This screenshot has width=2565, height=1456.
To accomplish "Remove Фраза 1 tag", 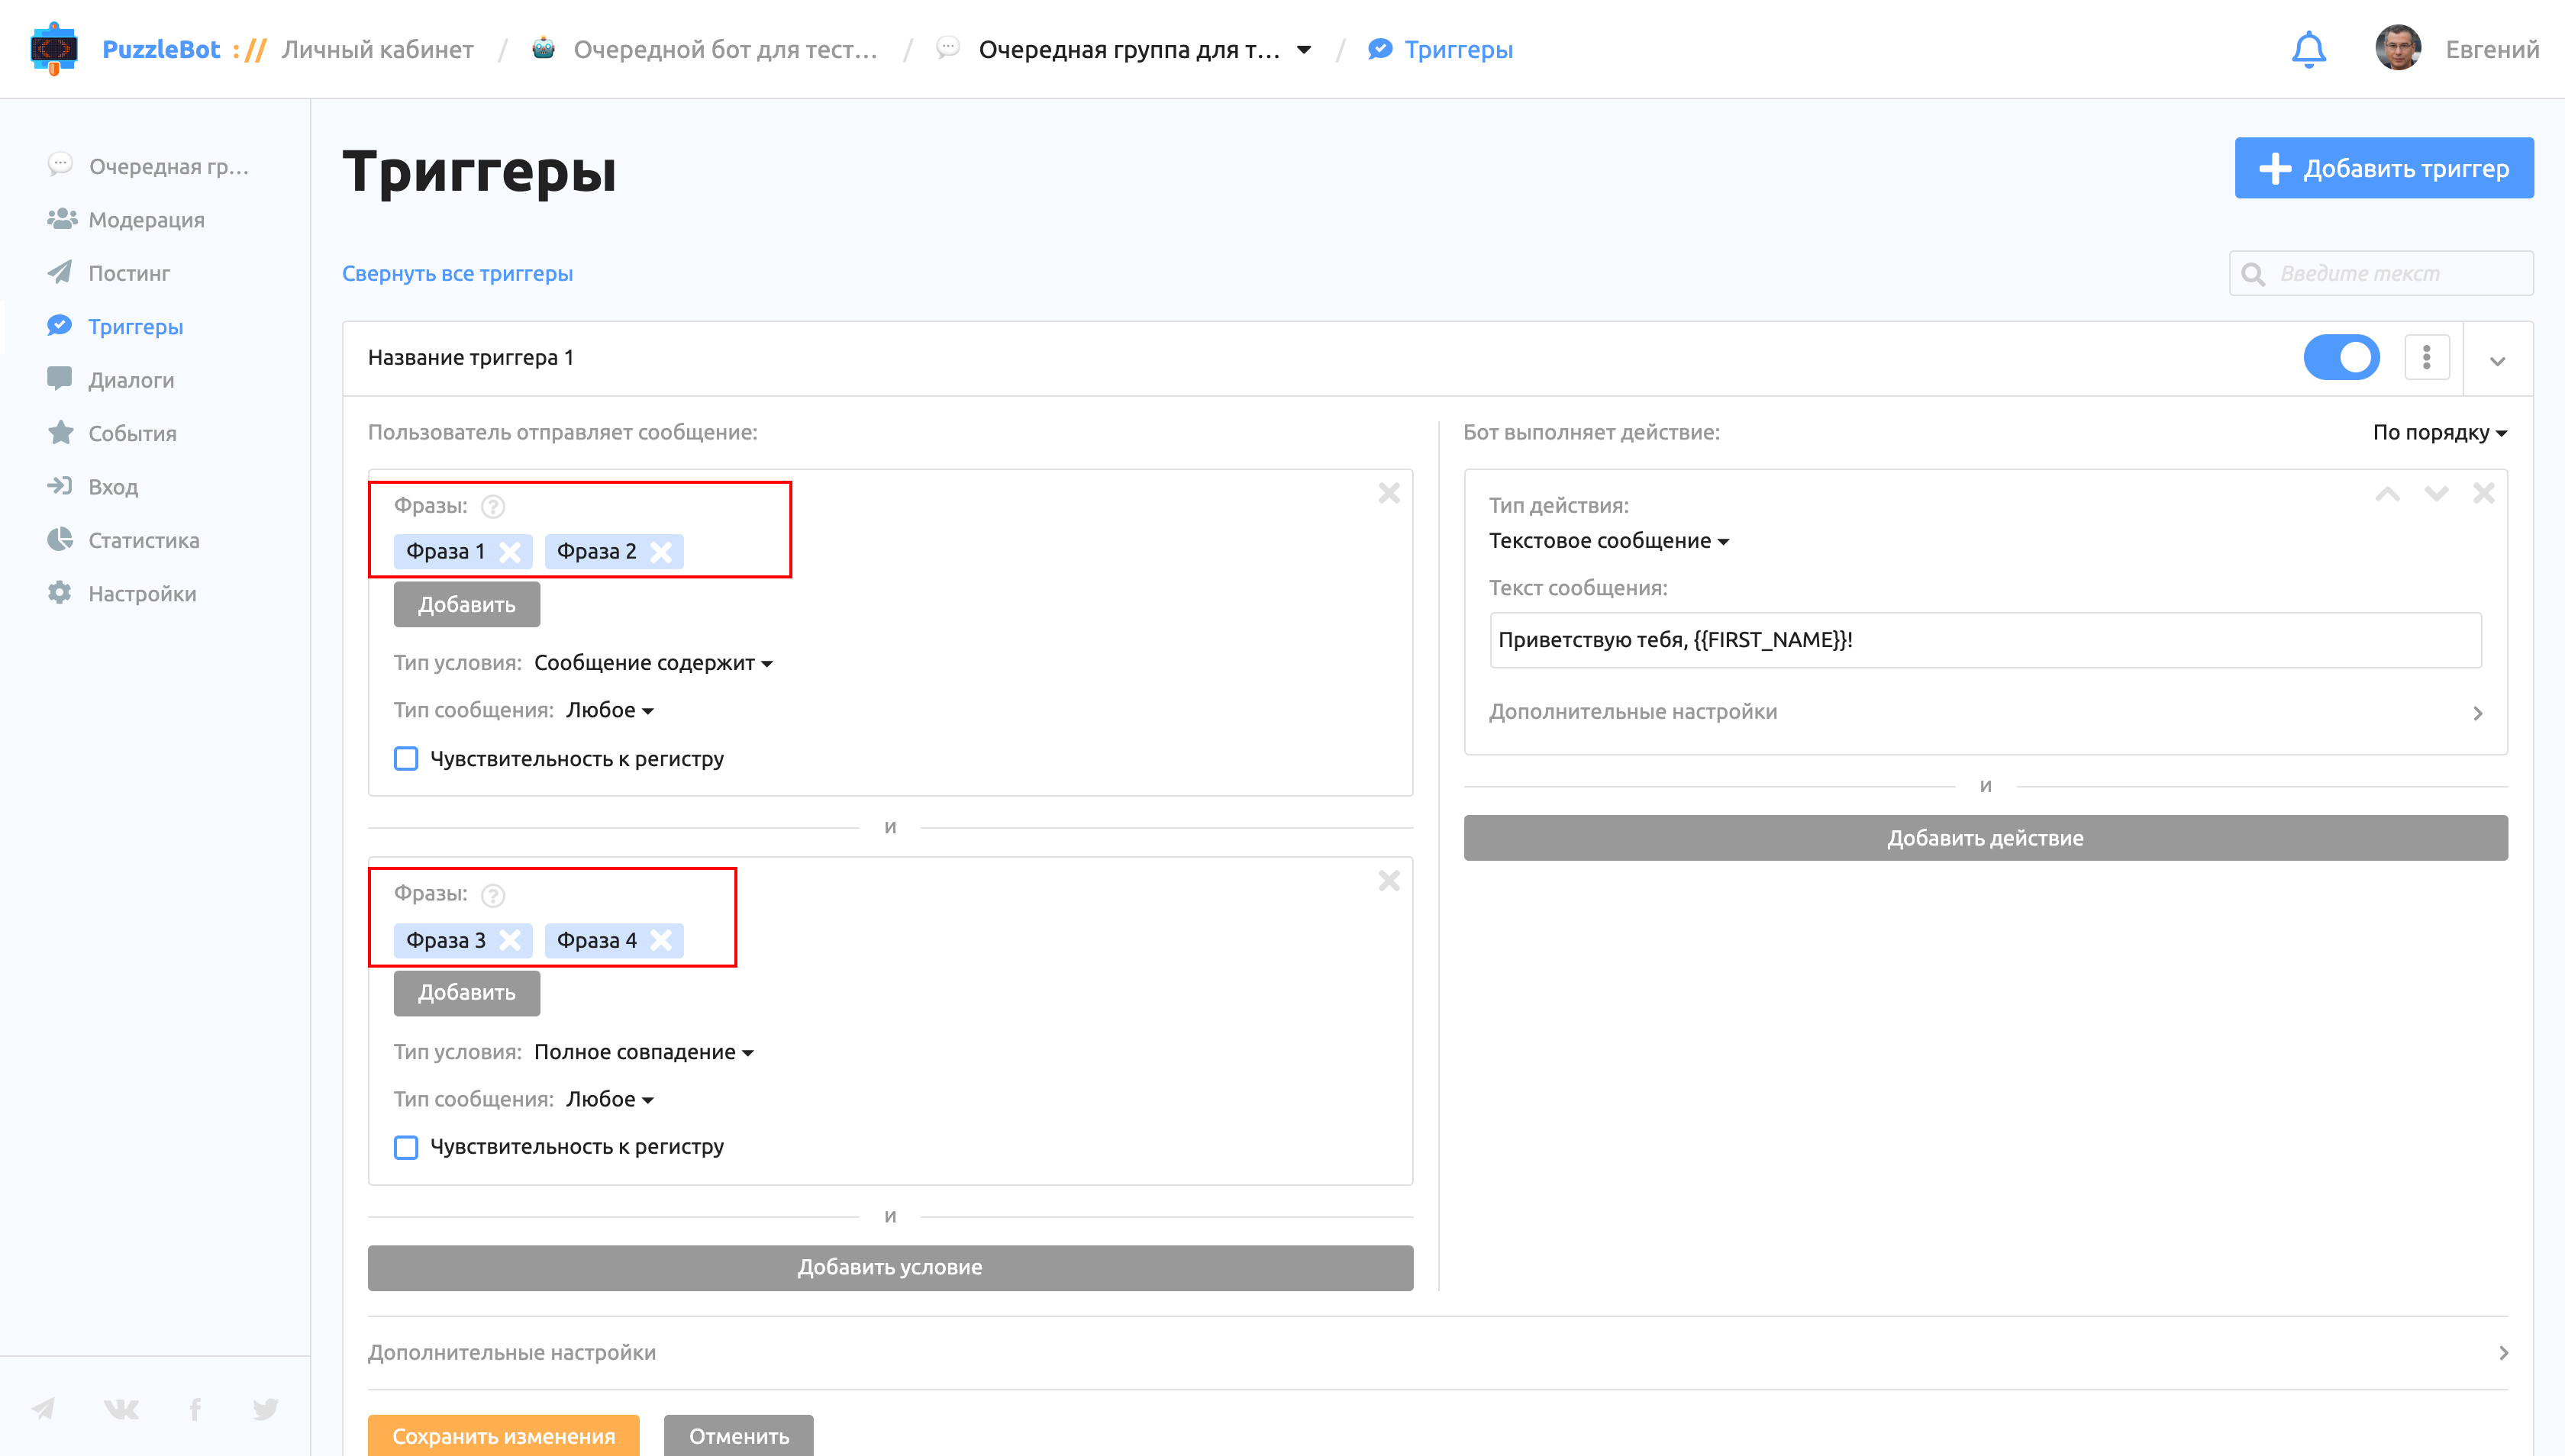I will (x=509, y=551).
